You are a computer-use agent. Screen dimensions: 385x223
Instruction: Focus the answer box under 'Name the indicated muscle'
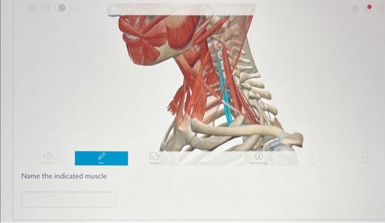point(69,199)
